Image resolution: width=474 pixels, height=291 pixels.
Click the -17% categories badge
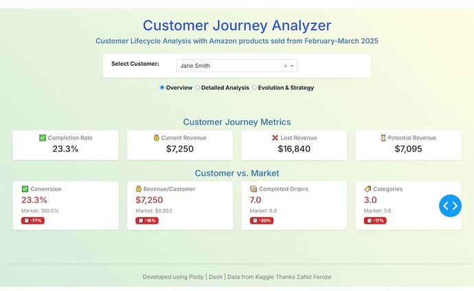tap(375, 220)
